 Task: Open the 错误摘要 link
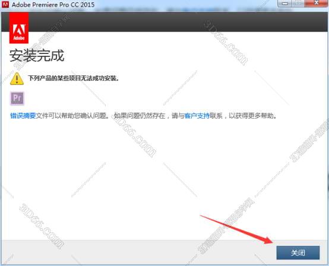[23, 116]
